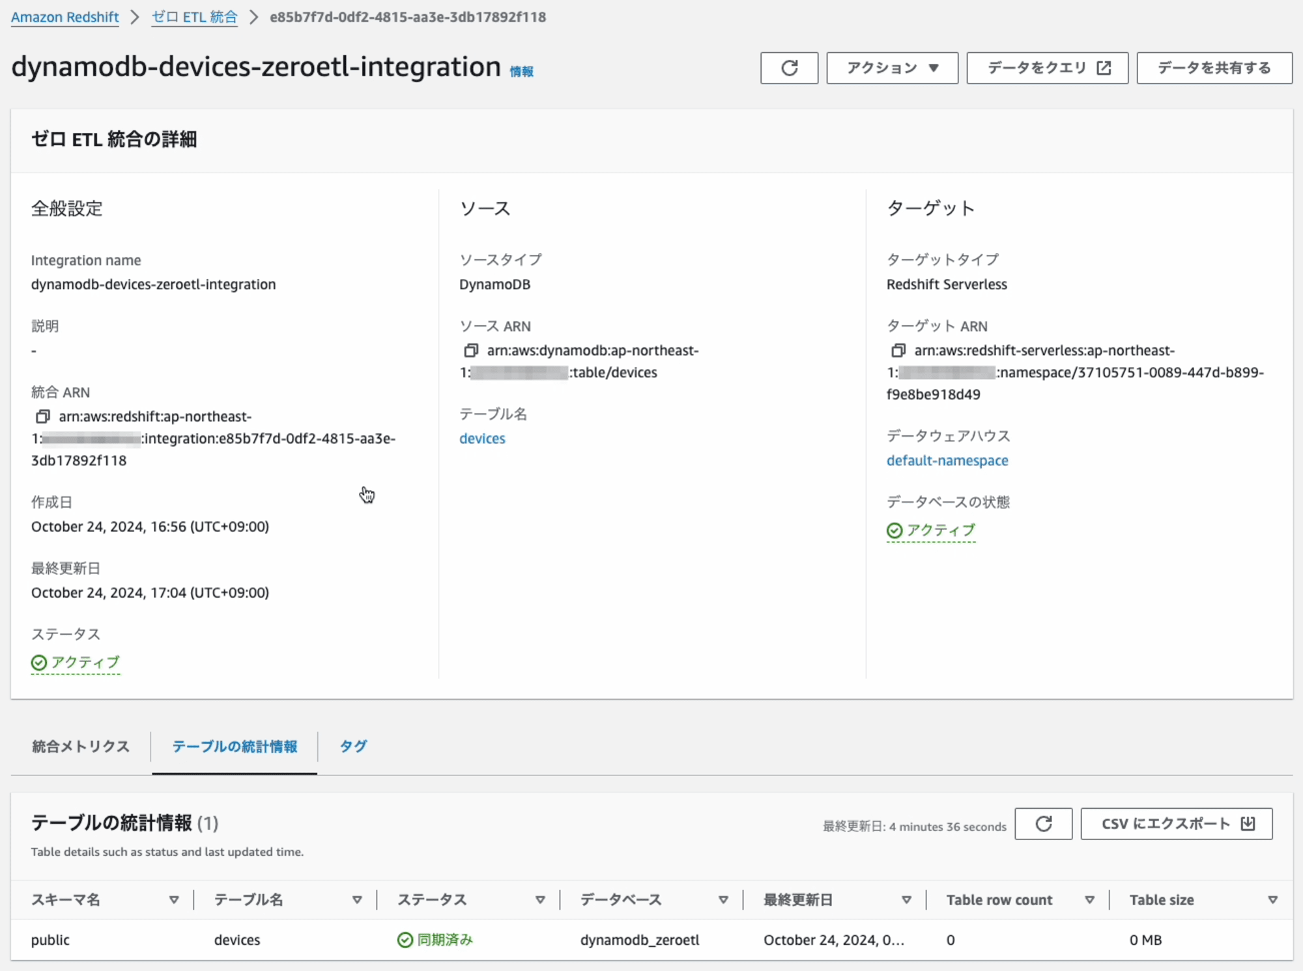
Task: Sort by ステータス column arrow
Action: 540,900
